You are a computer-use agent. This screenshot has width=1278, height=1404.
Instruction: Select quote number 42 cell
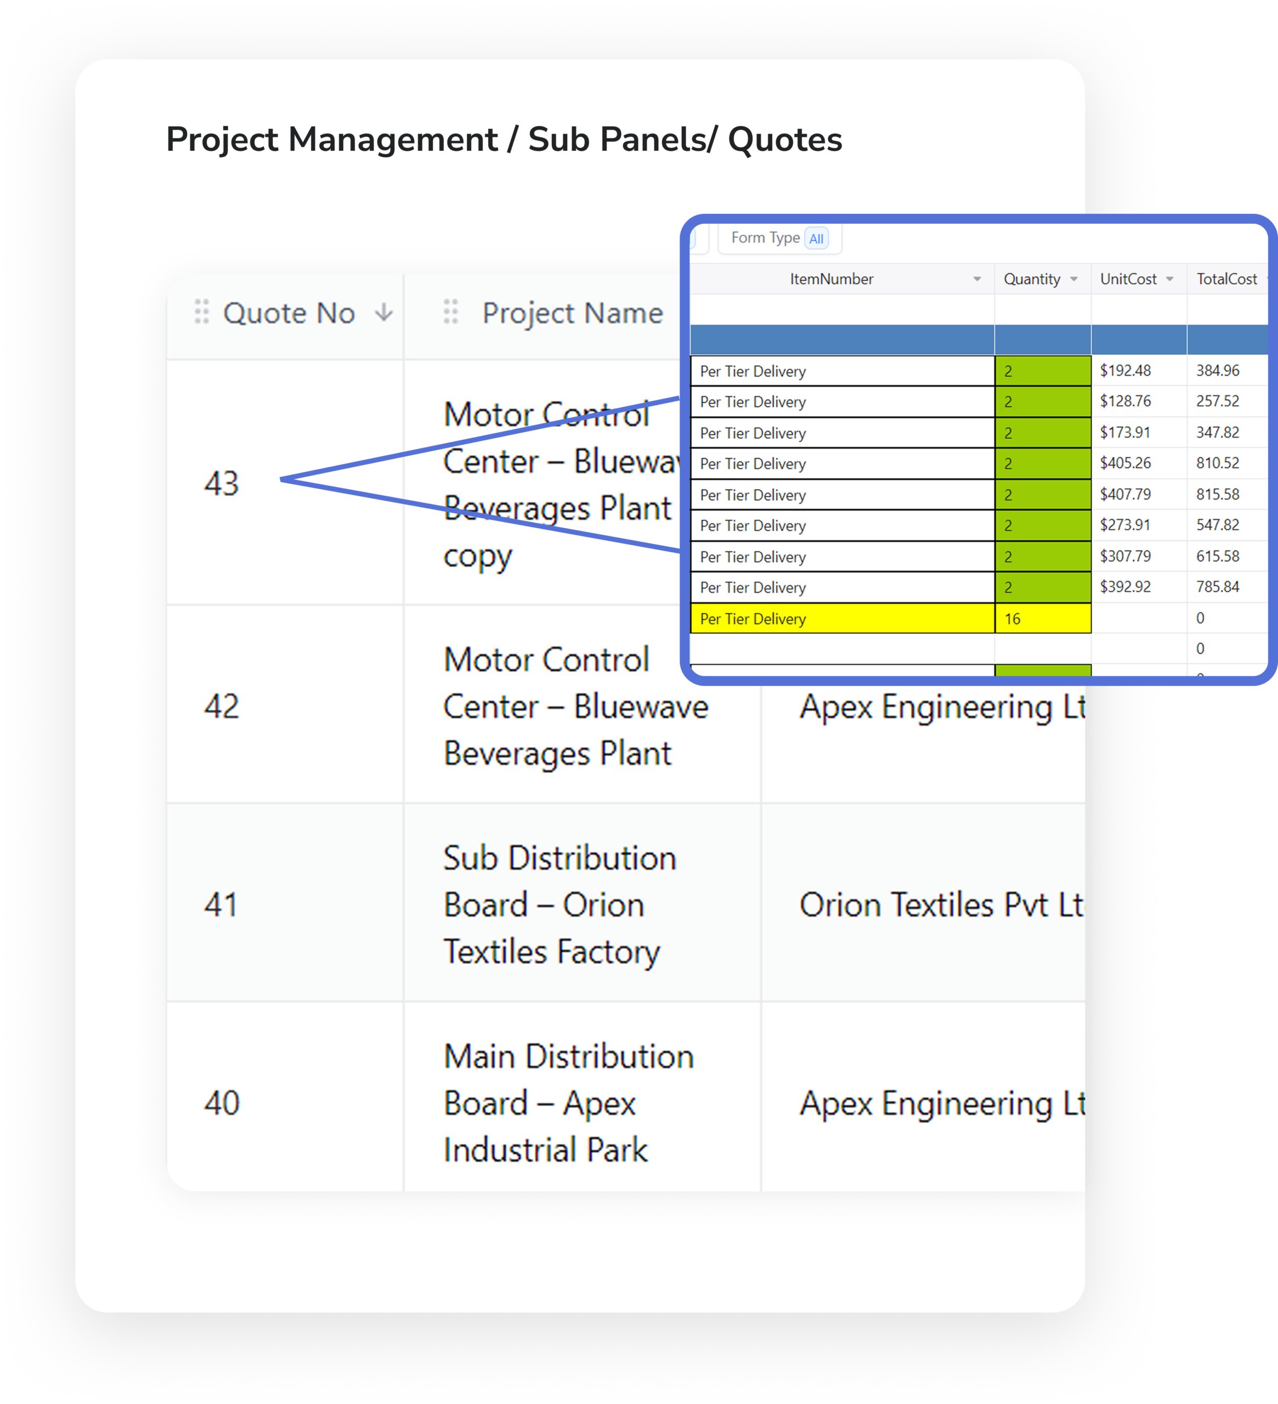(x=222, y=706)
